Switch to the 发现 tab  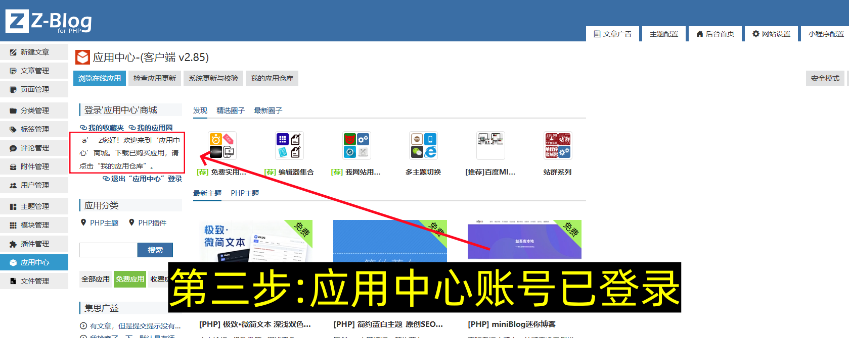(200, 110)
